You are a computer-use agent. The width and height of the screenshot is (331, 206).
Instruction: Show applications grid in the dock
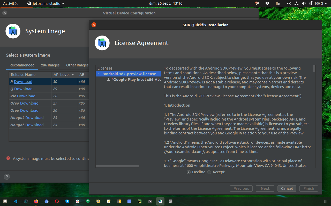coord(326,201)
